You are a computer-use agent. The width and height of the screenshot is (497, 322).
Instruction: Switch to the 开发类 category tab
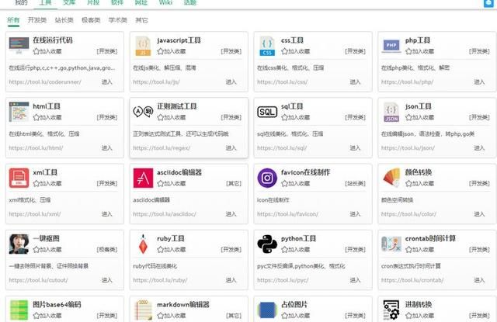(37, 20)
